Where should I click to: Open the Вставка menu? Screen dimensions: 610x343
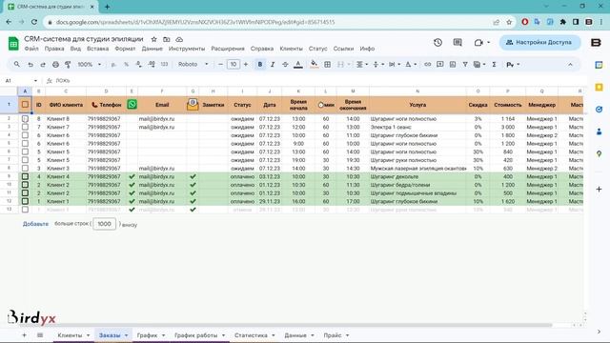97,49
